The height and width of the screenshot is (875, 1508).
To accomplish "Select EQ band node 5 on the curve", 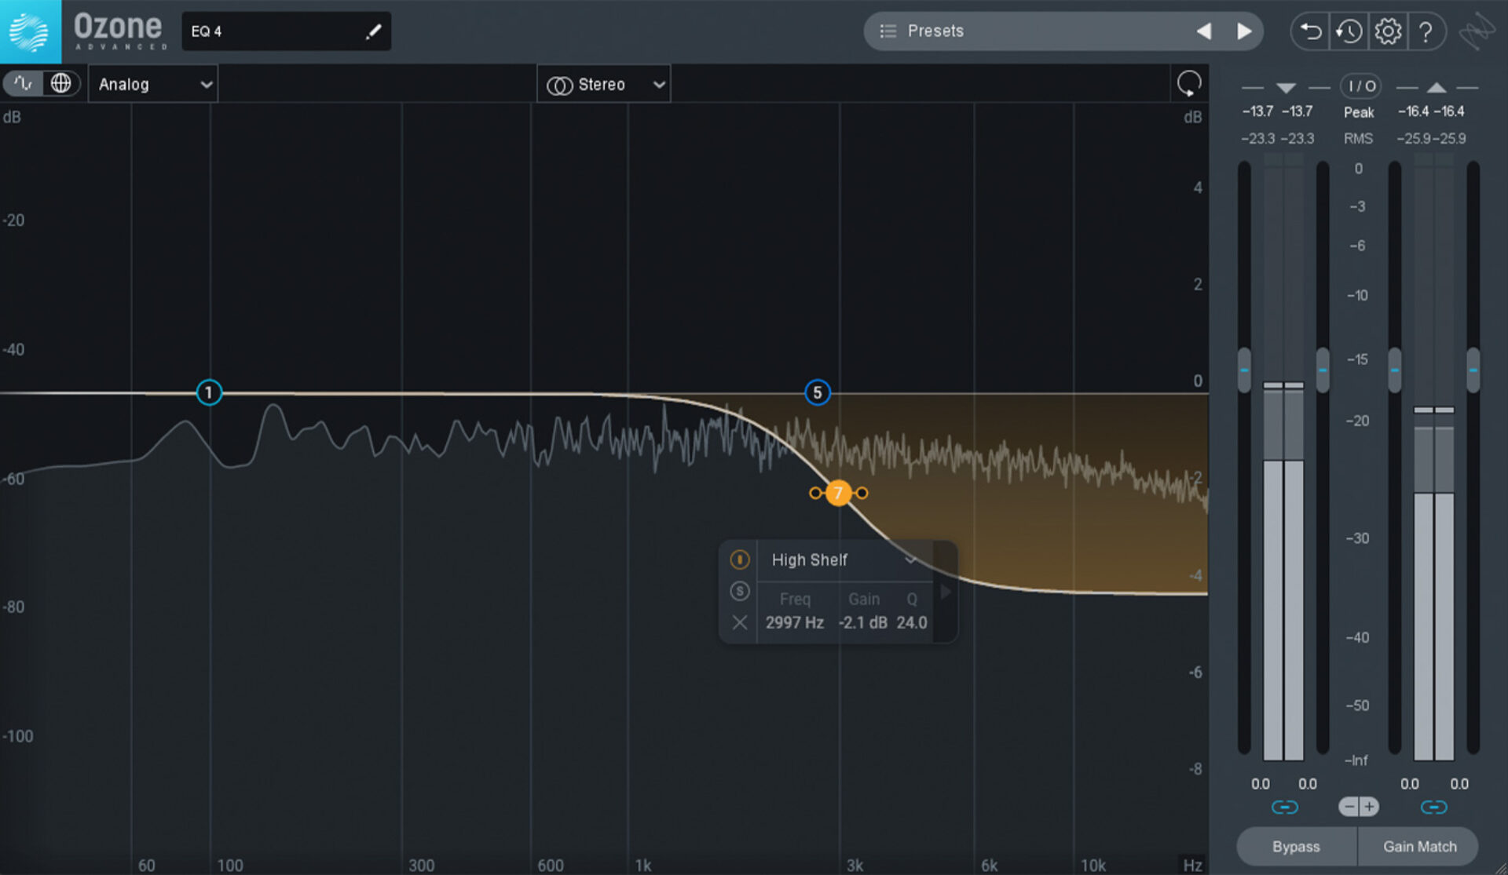I will click(818, 392).
